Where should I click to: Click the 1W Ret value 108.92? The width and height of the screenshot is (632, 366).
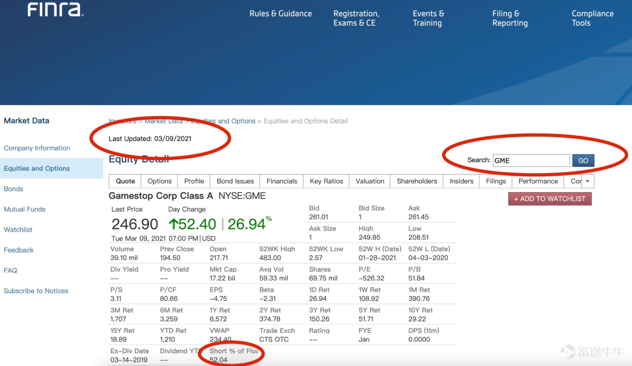click(x=369, y=298)
